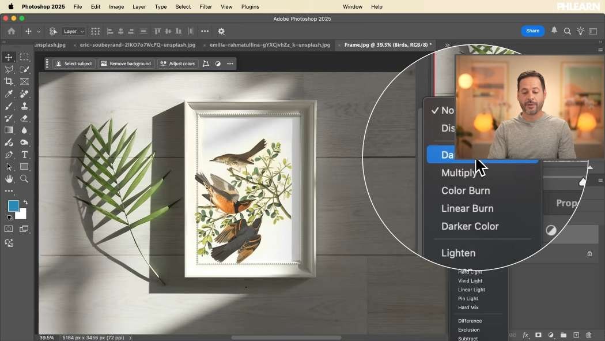This screenshot has height=341, width=605.
Task: Select the Path Selection arrow tool
Action: 9,167
